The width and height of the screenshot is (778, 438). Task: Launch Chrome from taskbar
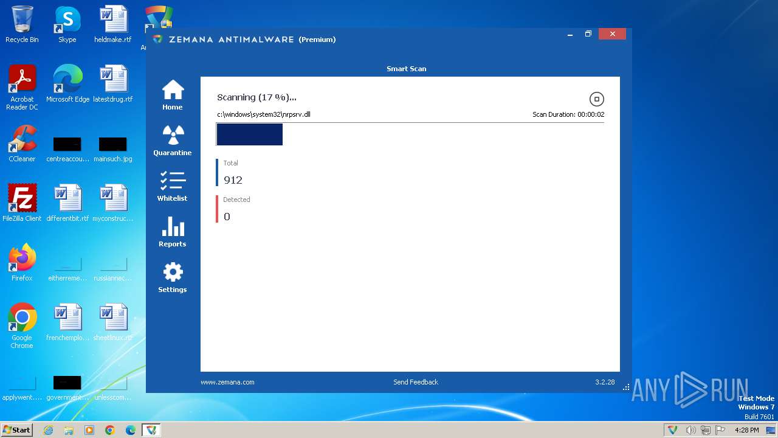point(110,430)
